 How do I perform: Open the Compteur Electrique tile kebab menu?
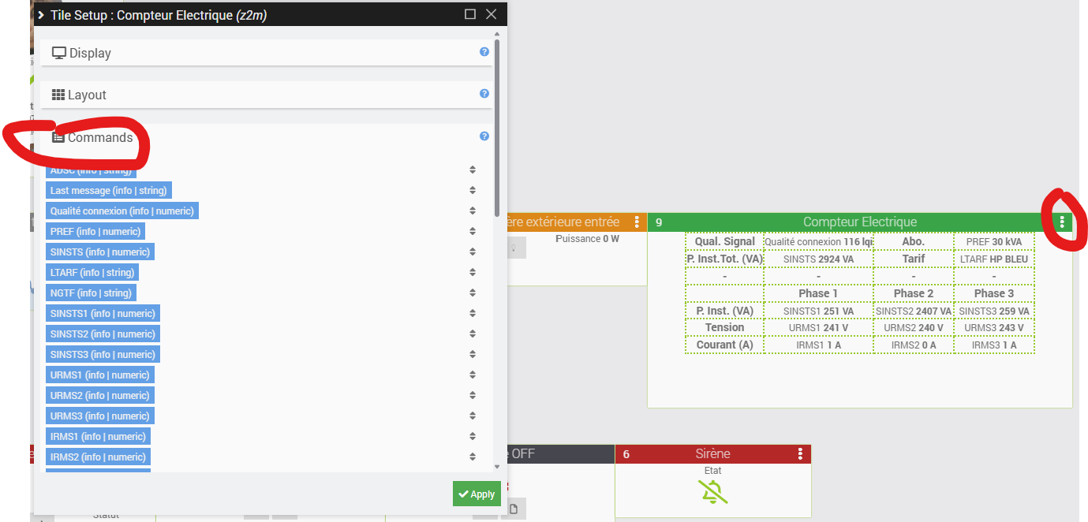pyautogui.click(x=1062, y=222)
